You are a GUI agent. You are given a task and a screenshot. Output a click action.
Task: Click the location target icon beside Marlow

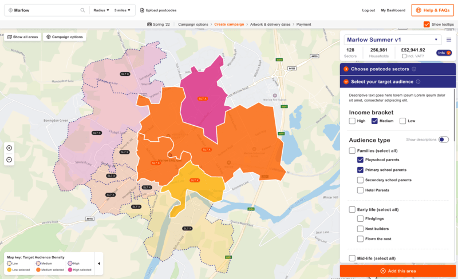point(10,10)
